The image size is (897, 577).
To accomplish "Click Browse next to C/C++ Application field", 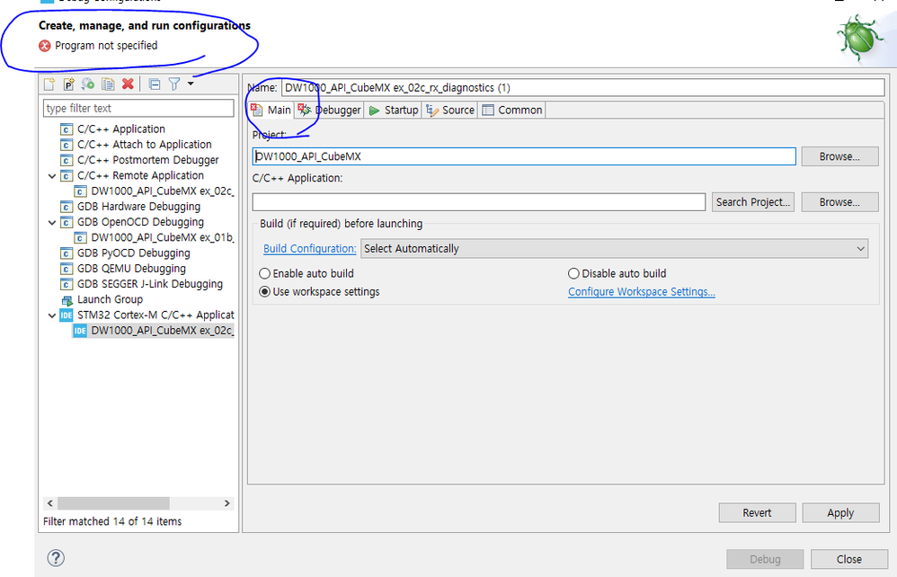I will (x=839, y=202).
